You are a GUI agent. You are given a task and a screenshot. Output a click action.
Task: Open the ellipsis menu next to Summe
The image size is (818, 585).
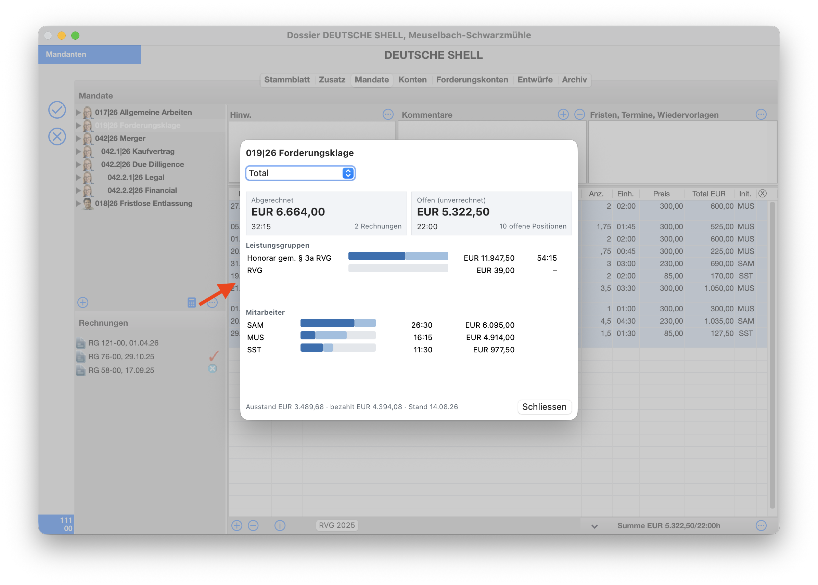[x=761, y=525]
